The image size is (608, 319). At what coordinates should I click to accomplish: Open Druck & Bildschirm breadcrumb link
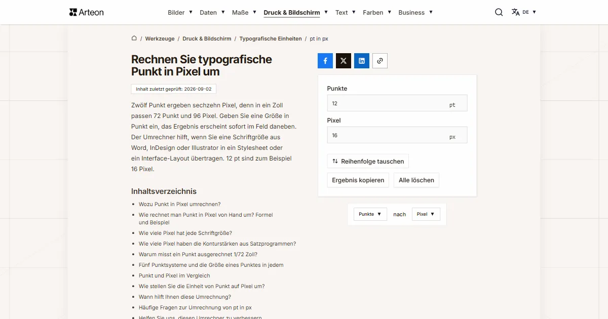(x=207, y=38)
